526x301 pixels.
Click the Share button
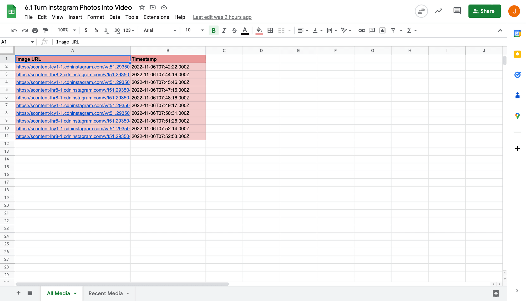pos(485,11)
